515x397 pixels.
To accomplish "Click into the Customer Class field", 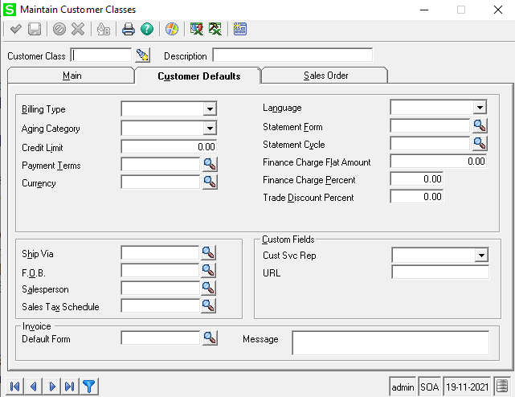I will coord(101,55).
